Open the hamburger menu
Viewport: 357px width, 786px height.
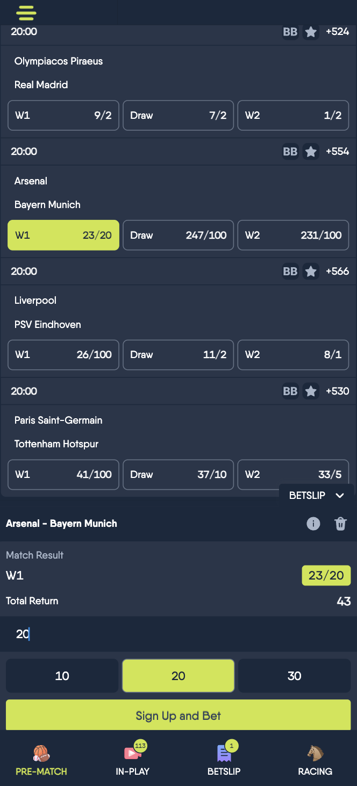(26, 13)
